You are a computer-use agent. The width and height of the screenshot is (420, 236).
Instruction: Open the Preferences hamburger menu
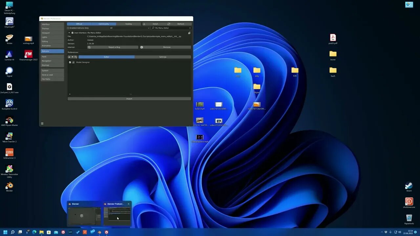(42, 124)
